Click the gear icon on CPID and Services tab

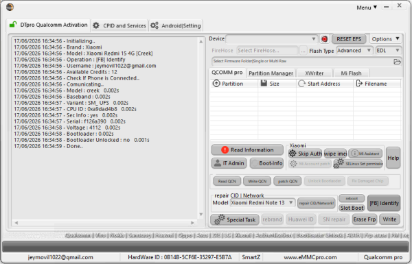[x=96, y=25]
